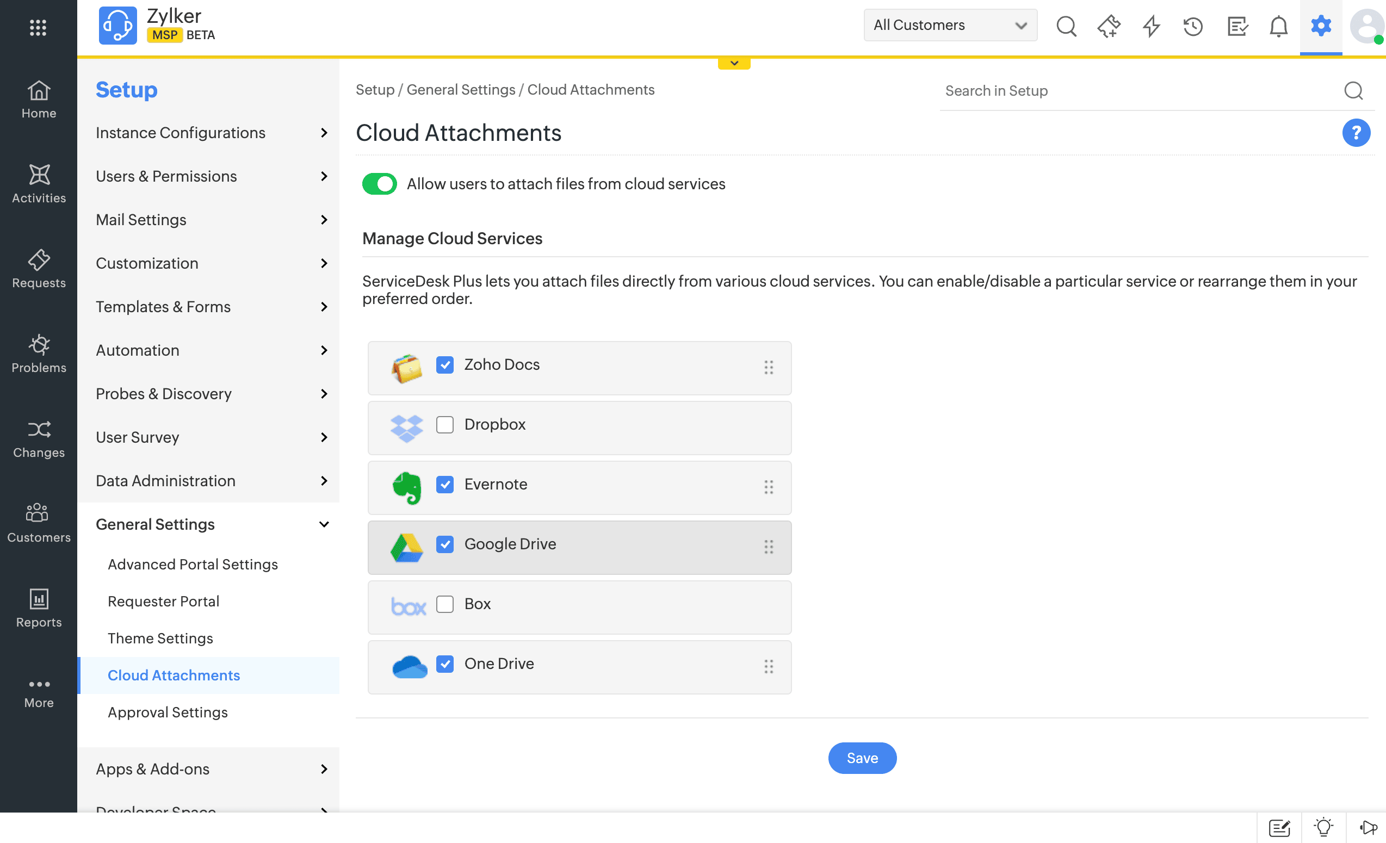Open the All Customers dropdown

950,26
